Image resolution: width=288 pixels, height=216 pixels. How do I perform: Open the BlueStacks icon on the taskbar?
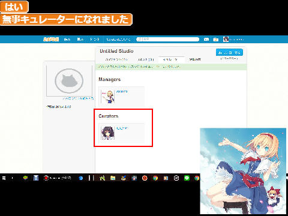[25, 178]
